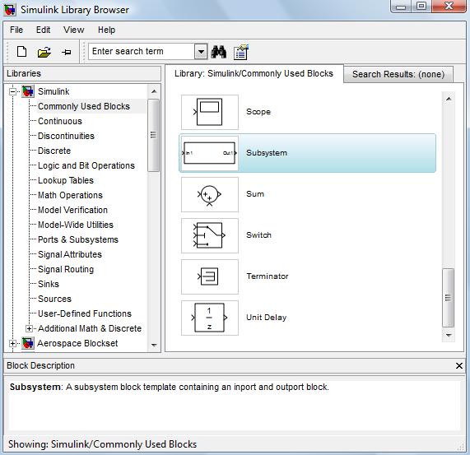Select the Scope block icon

point(210,112)
